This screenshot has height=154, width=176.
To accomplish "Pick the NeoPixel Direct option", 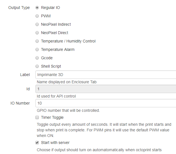I will click(x=37, y=33).
